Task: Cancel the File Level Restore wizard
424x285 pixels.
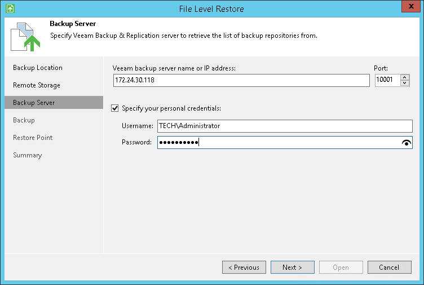Action: (x=389, y=268)
